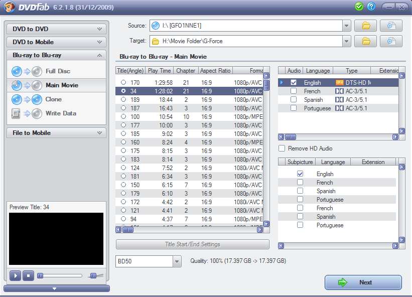This screenshot has width=412, height=297.
Task: Expand the File to Mobile section
Action: point(56,133)
